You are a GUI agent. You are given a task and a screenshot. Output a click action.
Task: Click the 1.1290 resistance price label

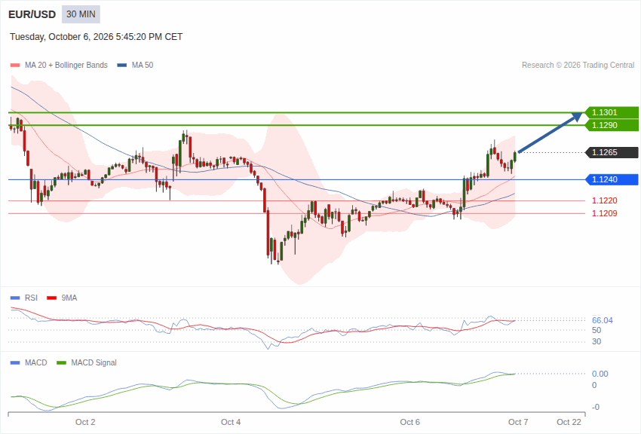[x=611, y=125]
